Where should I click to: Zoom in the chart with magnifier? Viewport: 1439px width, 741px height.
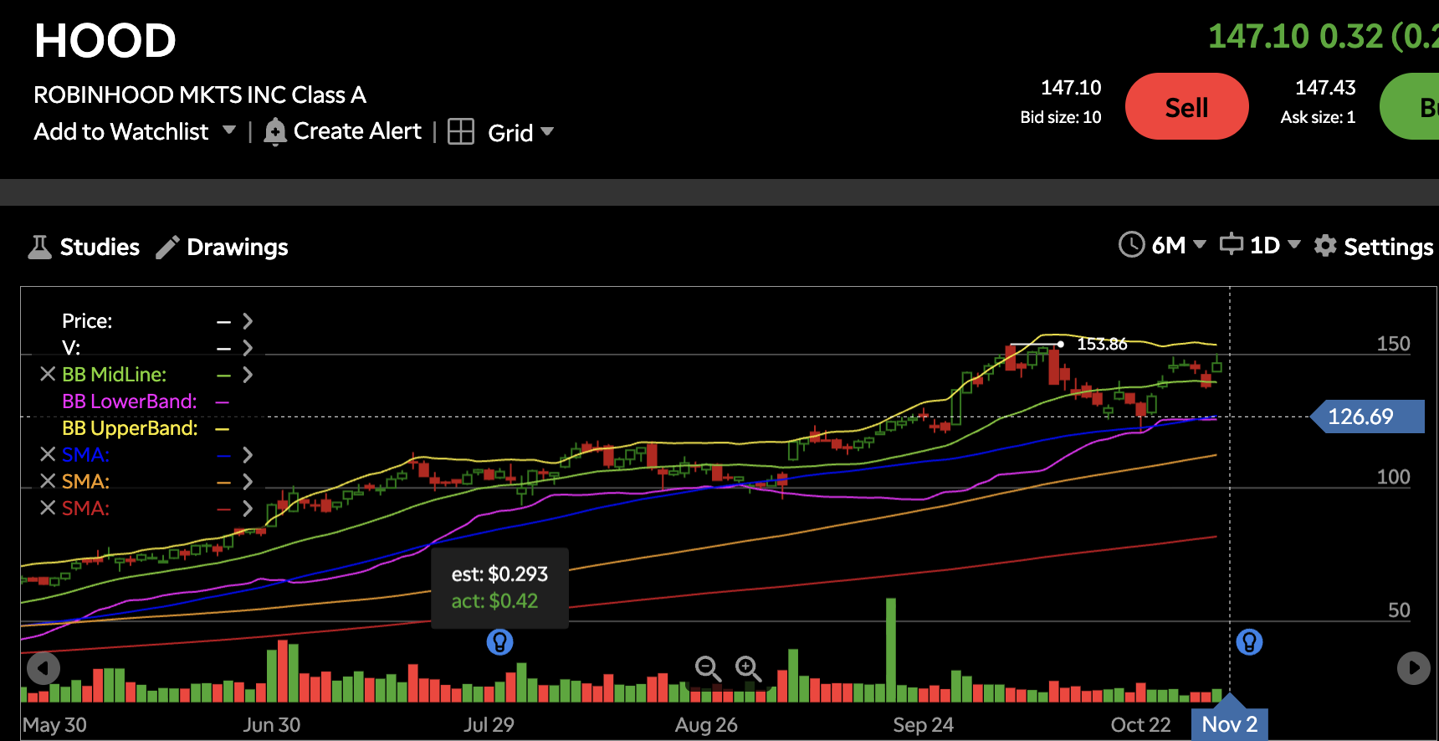pos(748,668)
